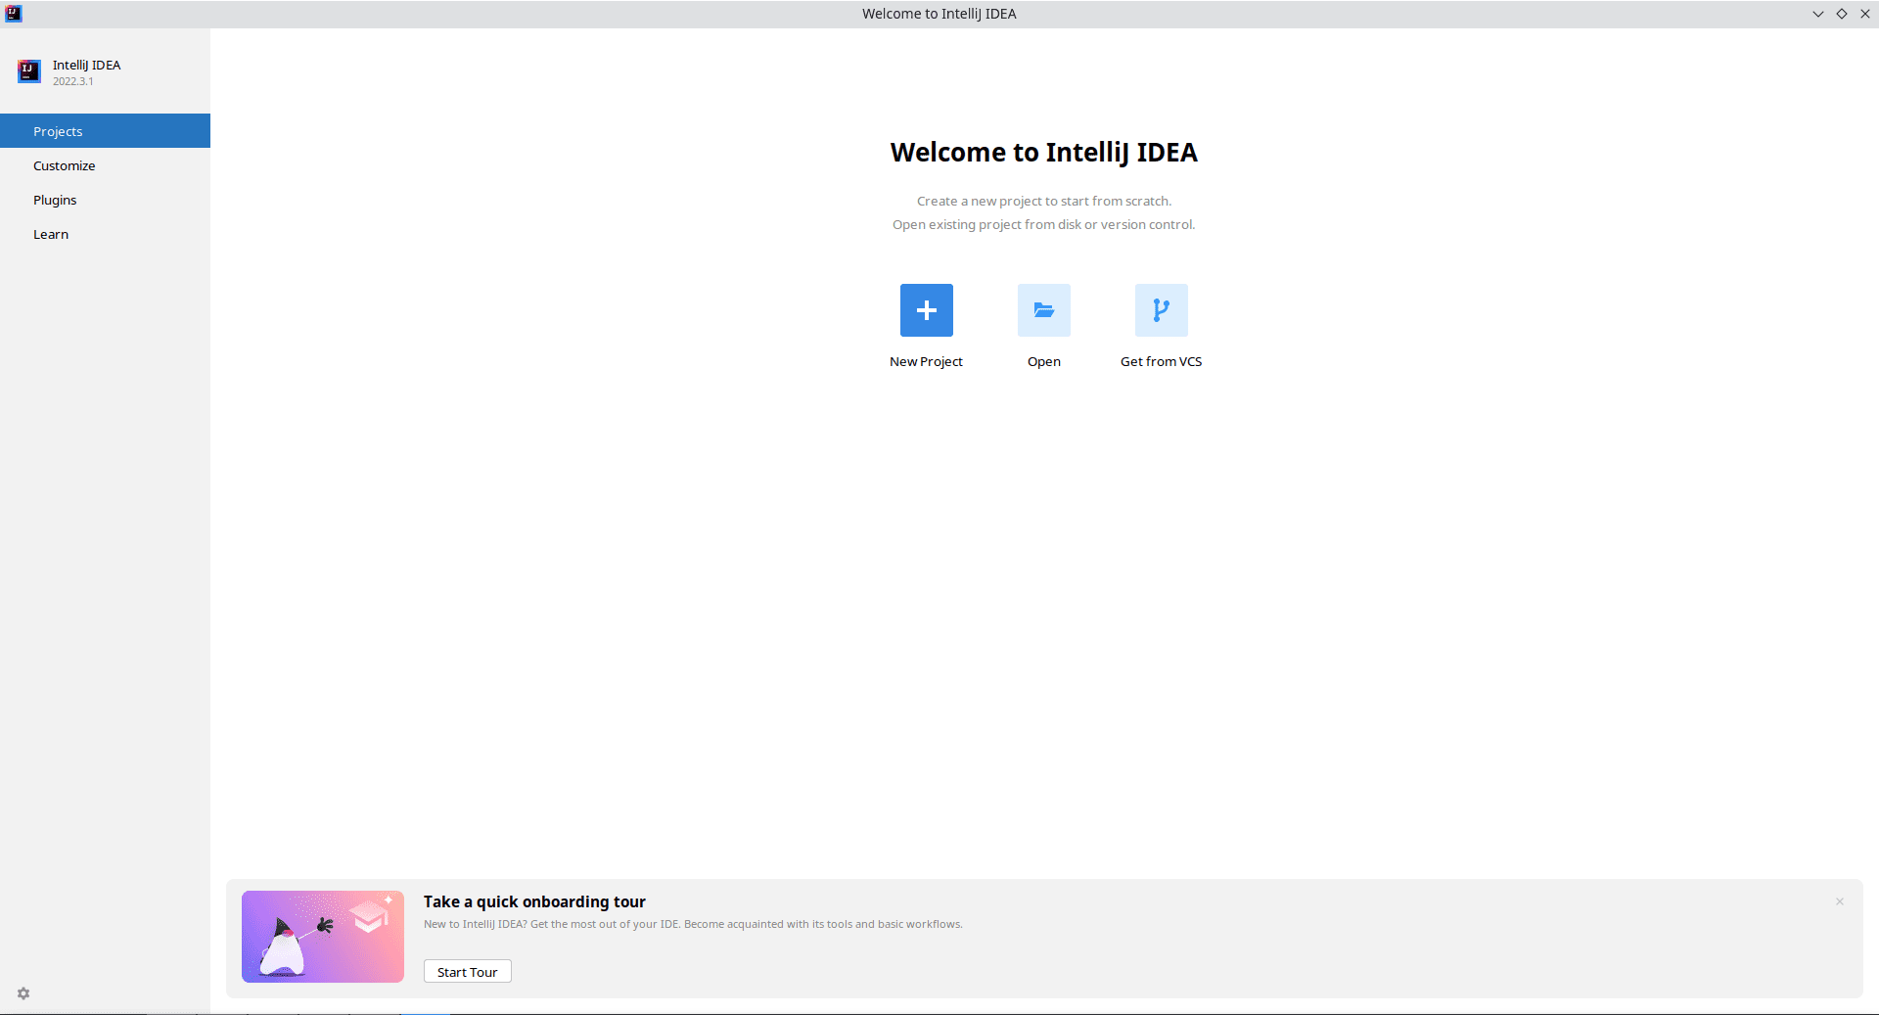Minimize the welcome window

(x=1818, y=14)
